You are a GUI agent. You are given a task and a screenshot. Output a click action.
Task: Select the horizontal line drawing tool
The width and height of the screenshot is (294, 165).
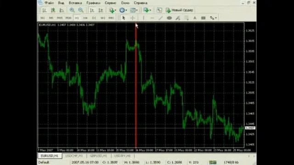coord(152,18)
